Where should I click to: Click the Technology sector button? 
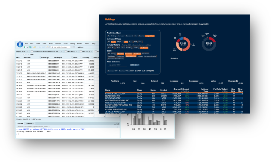point(121,56)
